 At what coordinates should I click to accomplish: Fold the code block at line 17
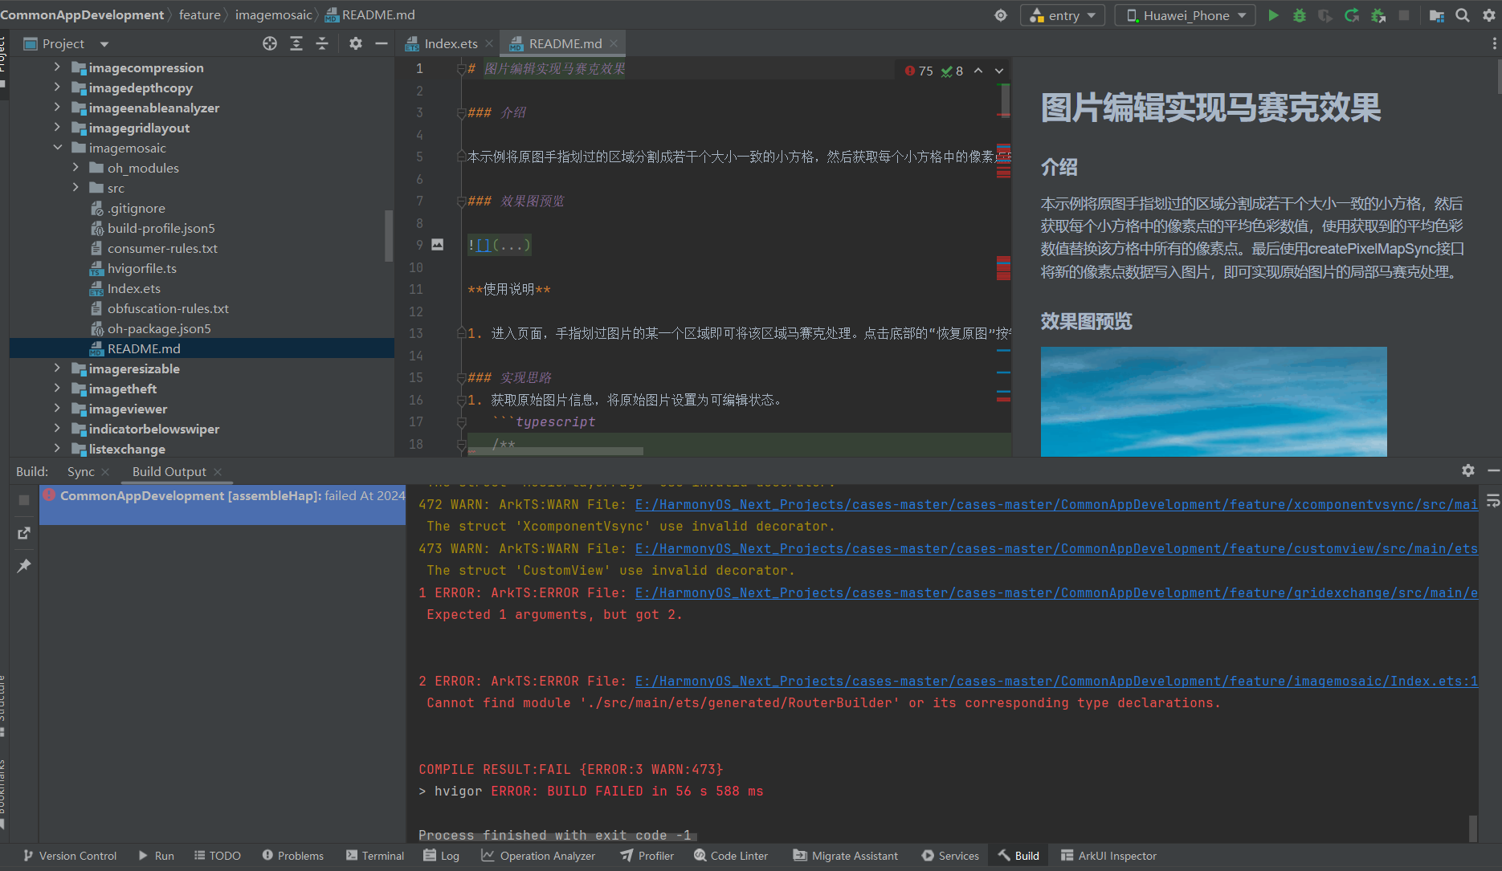[x=461, y=421]
